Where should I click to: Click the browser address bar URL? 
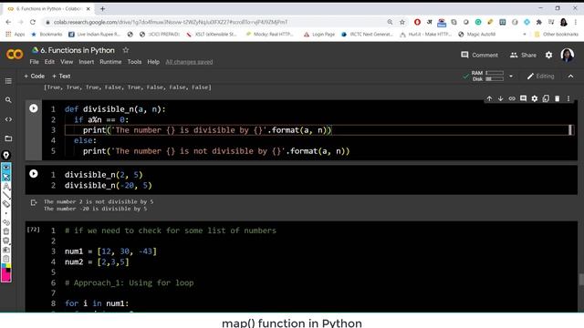(171, 22)
